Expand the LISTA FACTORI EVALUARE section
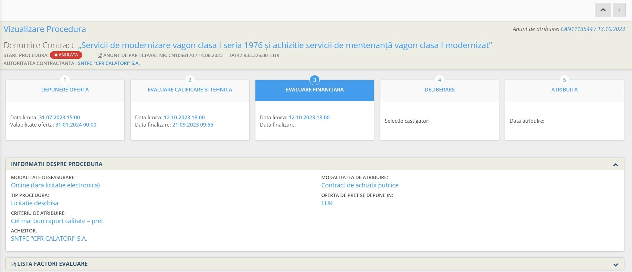Image resolution: width=632 pixels, height=272 pixels. 616,264
